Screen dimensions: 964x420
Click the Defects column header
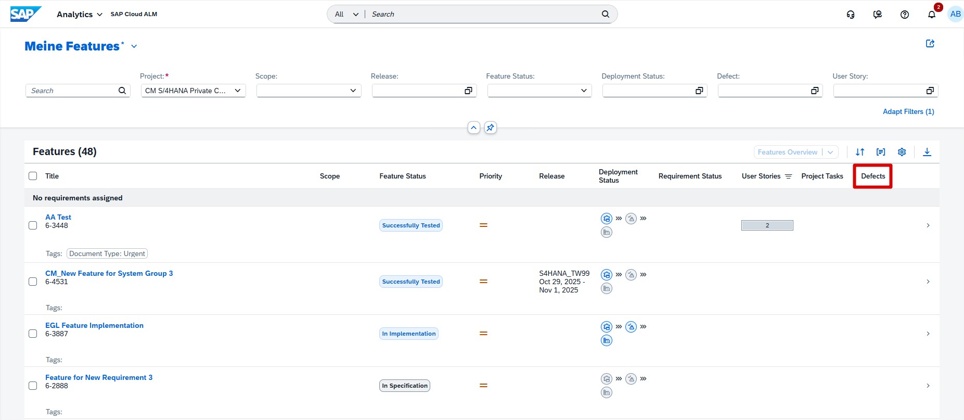coord(872,176)
